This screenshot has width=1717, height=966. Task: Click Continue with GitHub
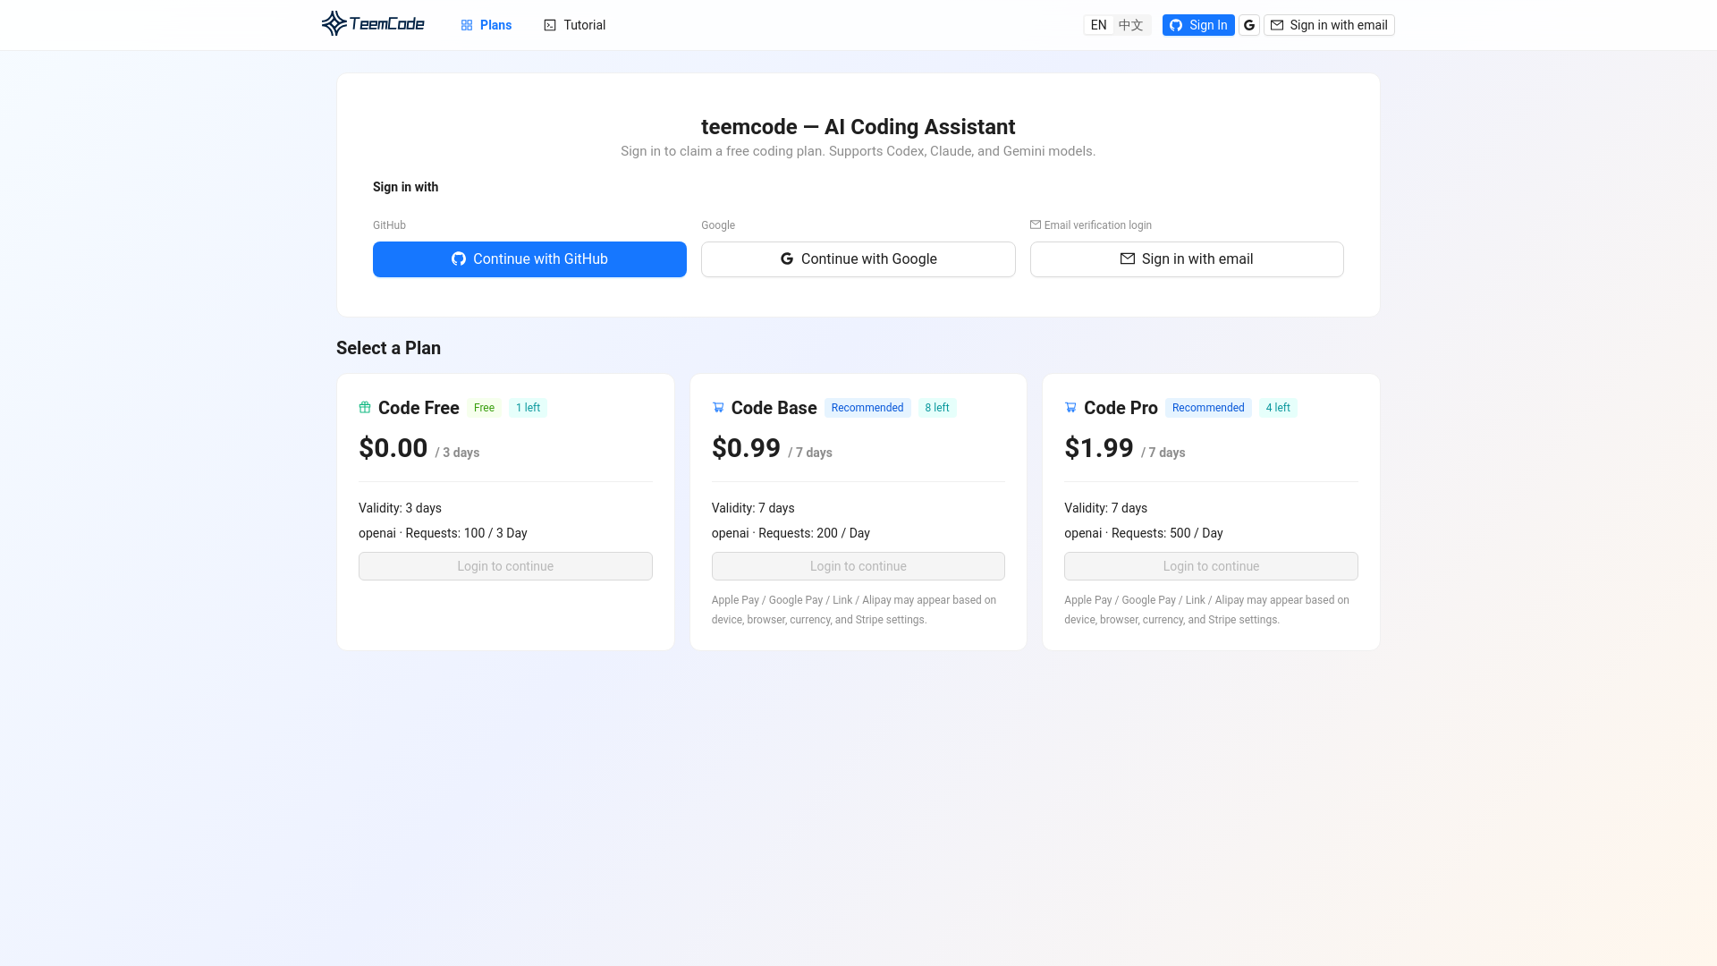(x=529, y=259)
